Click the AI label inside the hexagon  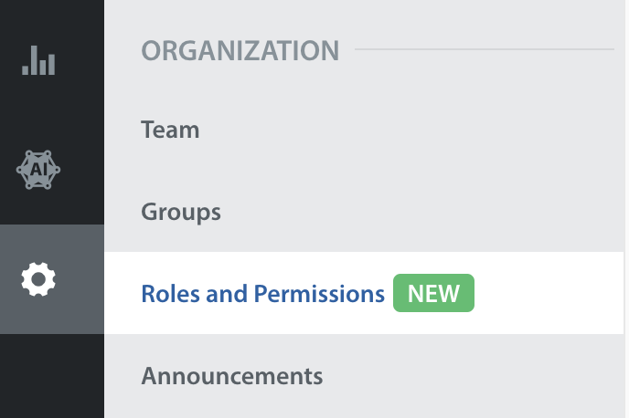38,170
